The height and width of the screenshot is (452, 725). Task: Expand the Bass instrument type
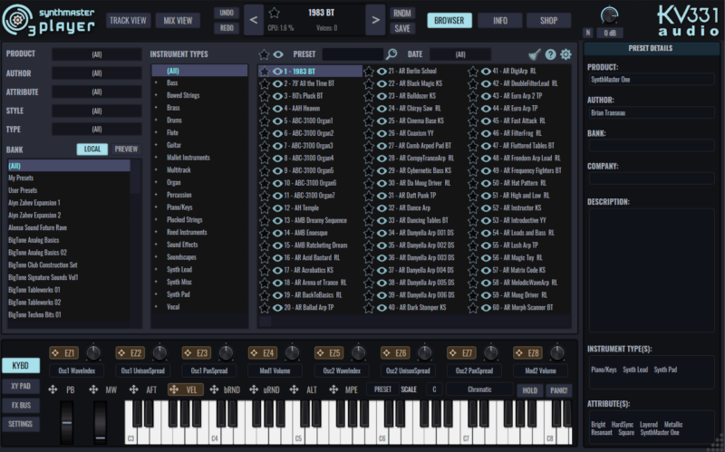click(157, 83)
